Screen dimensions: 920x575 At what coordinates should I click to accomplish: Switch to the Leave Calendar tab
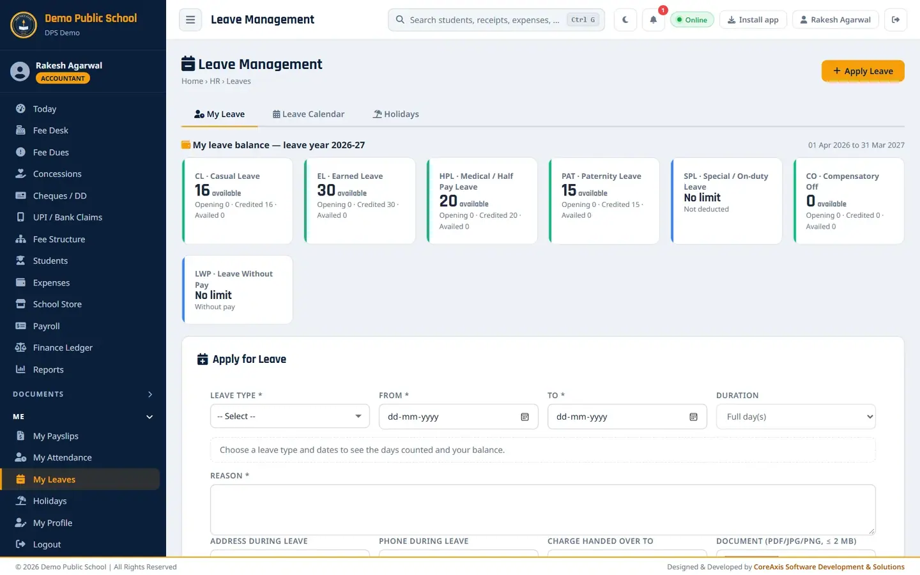[309, 114]
